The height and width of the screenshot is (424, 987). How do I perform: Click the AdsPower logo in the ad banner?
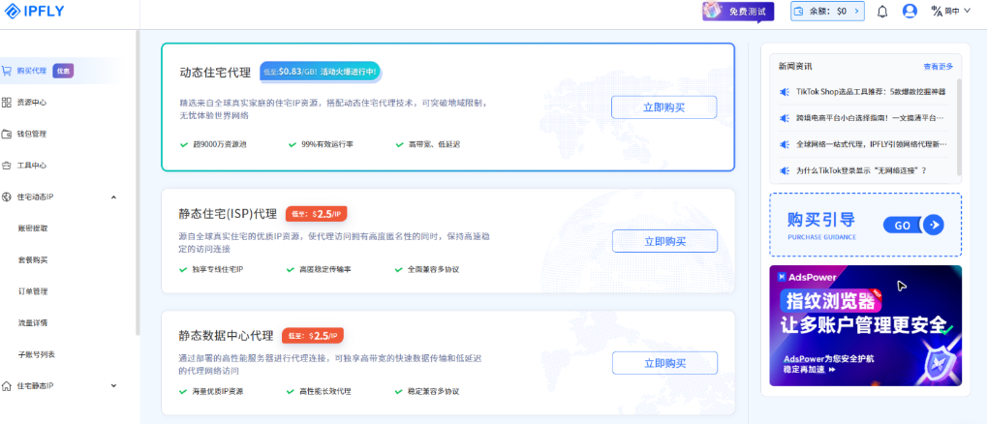(x=807, y=277)
